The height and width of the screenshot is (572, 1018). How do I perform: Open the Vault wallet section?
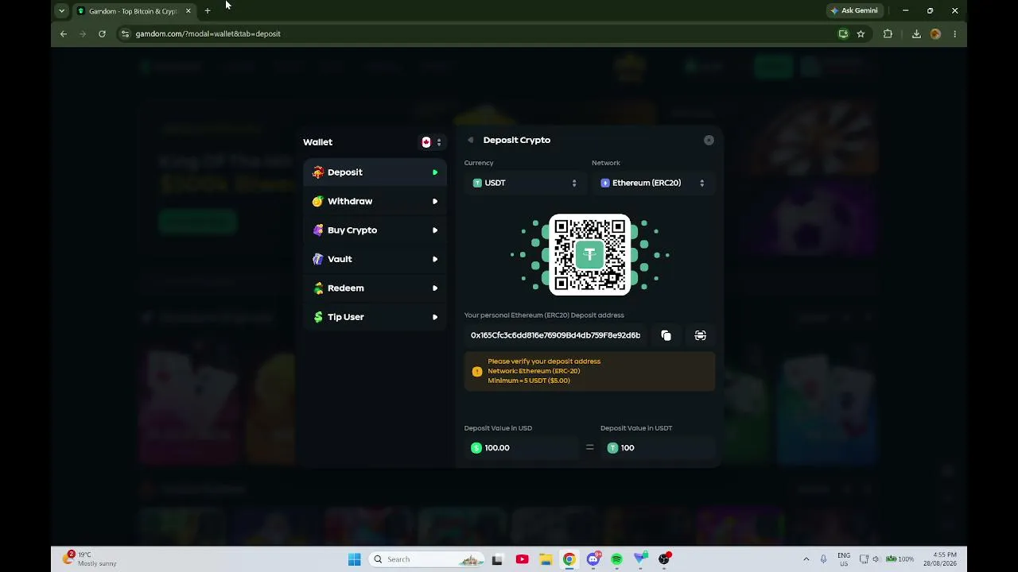[x=375, y=259]
